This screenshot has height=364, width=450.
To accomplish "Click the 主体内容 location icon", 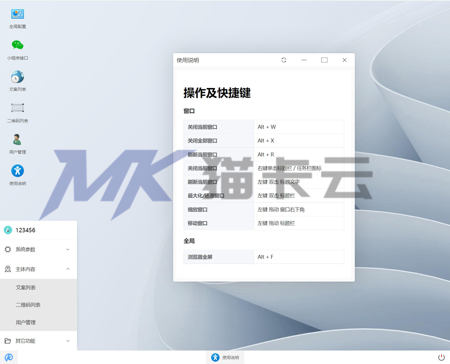I will tap(8, 269).
